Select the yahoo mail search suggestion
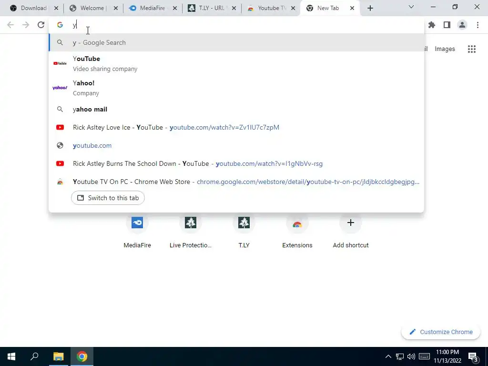Image resolution: width=488 pixels, height=366 pixels. (236, 109)
